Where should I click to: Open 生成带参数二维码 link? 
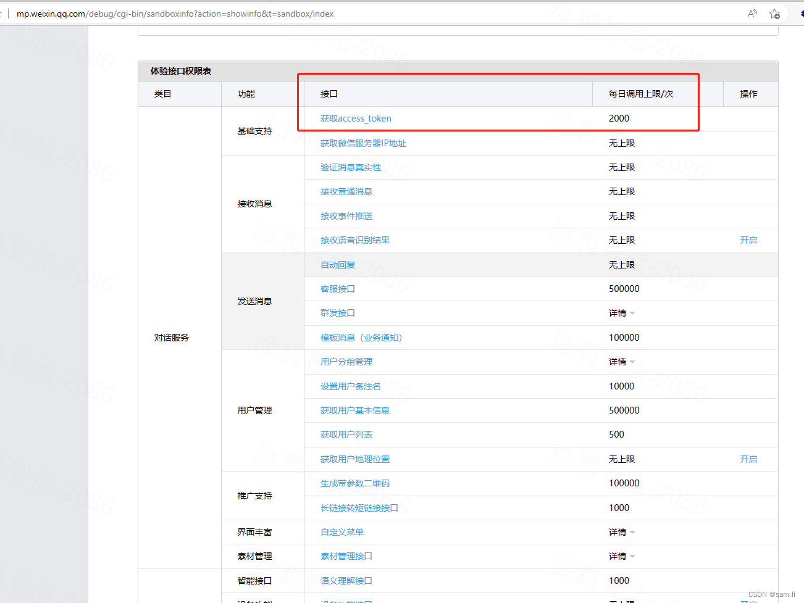coord(355,483)
